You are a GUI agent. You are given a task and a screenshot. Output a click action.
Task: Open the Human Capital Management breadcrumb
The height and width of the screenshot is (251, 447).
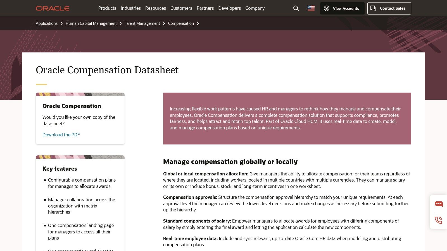91,23
